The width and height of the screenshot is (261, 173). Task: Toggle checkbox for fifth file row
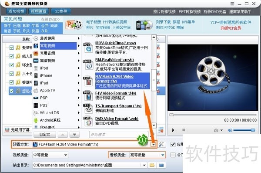point(11,82)
